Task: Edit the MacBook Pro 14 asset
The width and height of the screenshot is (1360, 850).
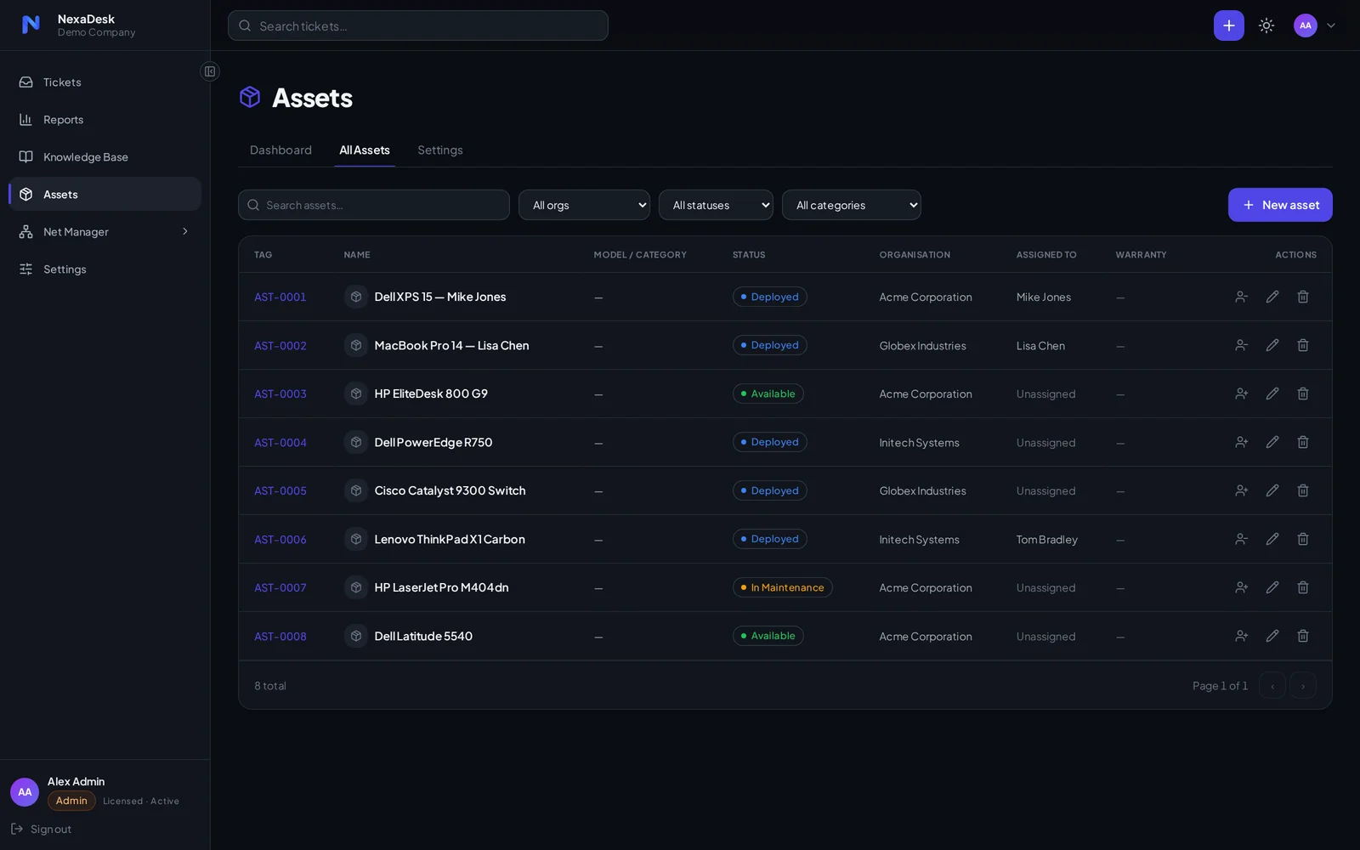Action: click(x=1272, y=345)
